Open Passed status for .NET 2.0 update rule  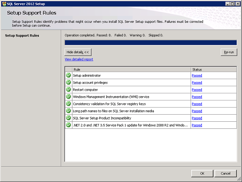click(197, 125)
